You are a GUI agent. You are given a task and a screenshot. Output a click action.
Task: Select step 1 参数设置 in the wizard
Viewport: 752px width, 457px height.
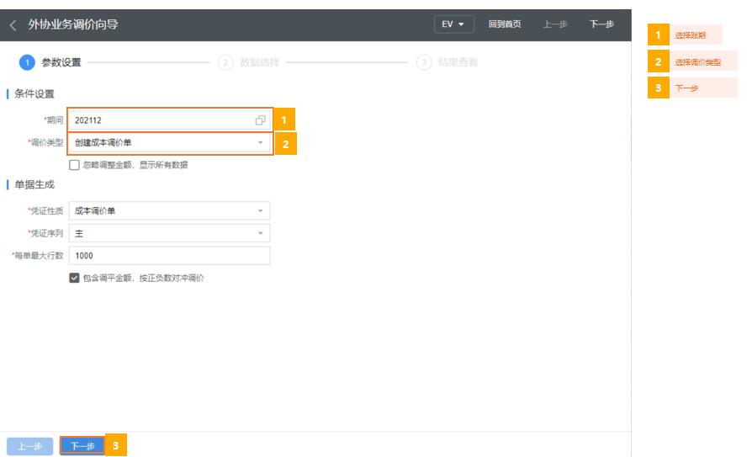point(50,62)
